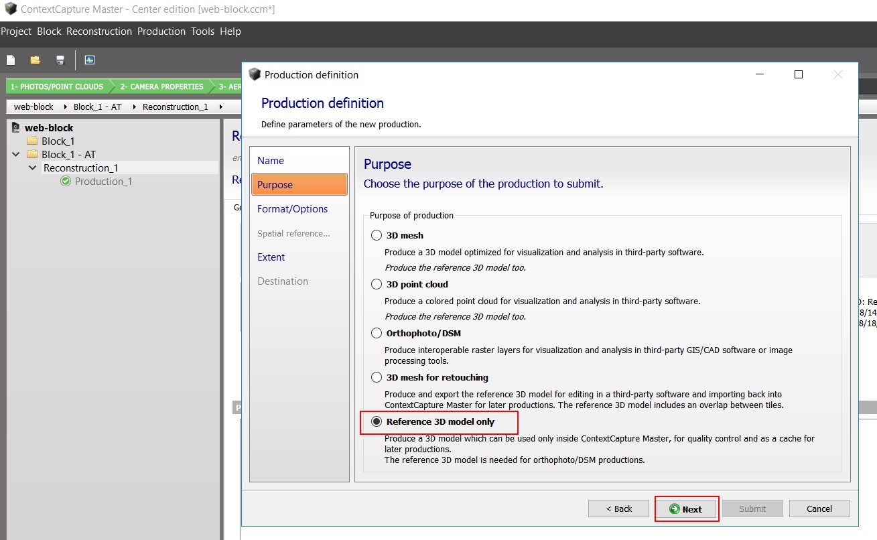Viewport: 877px width, 540px height.
Task: Click the Cancel button
Action: [819, 509]
